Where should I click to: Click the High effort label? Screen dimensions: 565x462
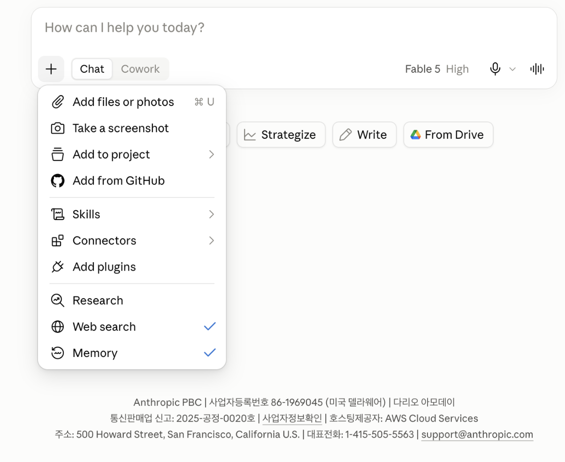[x=458, y=69]
